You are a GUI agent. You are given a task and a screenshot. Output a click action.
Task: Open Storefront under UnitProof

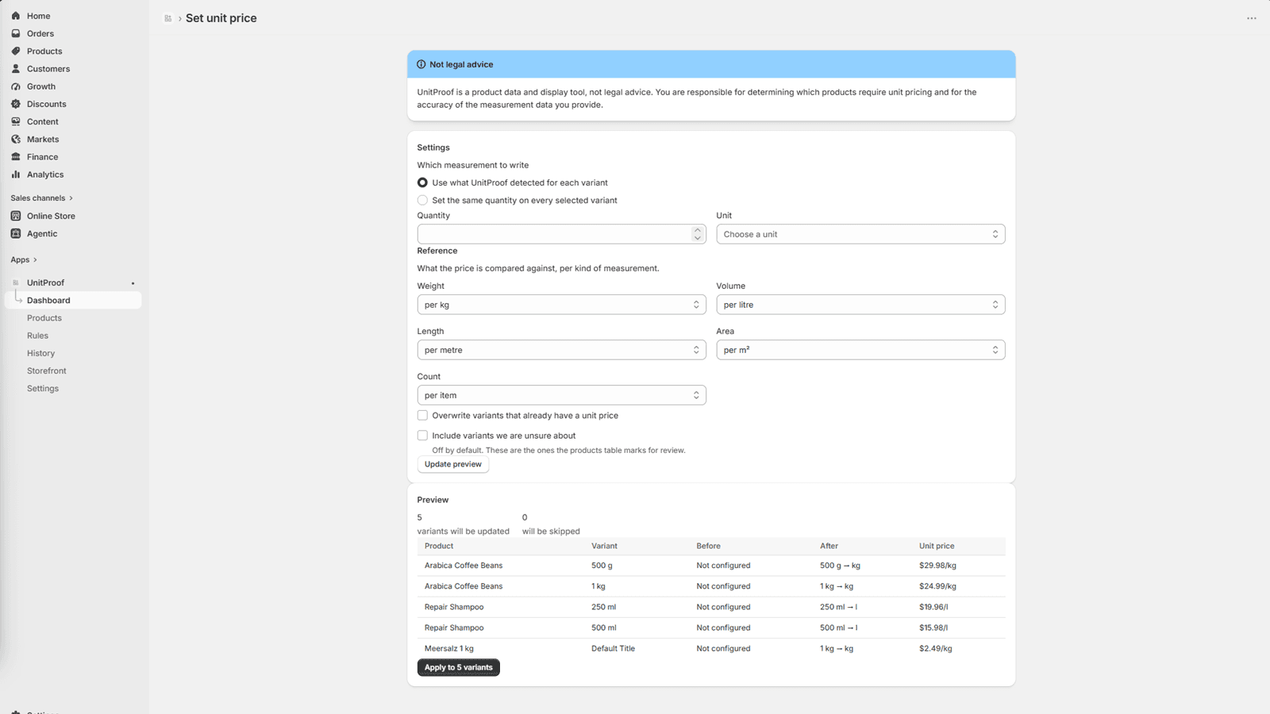[x=46, y=370]
